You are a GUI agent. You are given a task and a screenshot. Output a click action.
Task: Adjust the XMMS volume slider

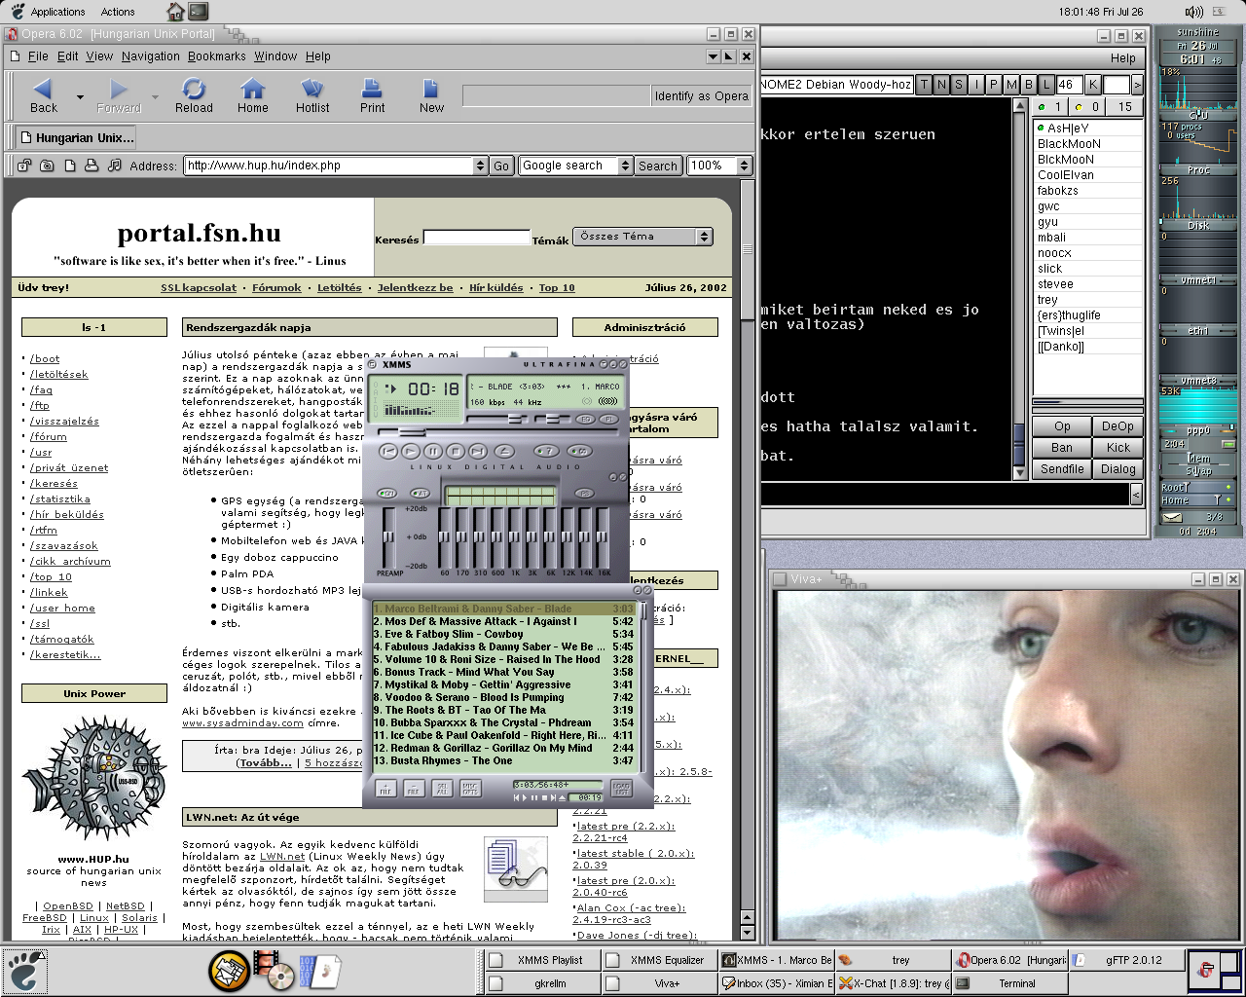496,420
